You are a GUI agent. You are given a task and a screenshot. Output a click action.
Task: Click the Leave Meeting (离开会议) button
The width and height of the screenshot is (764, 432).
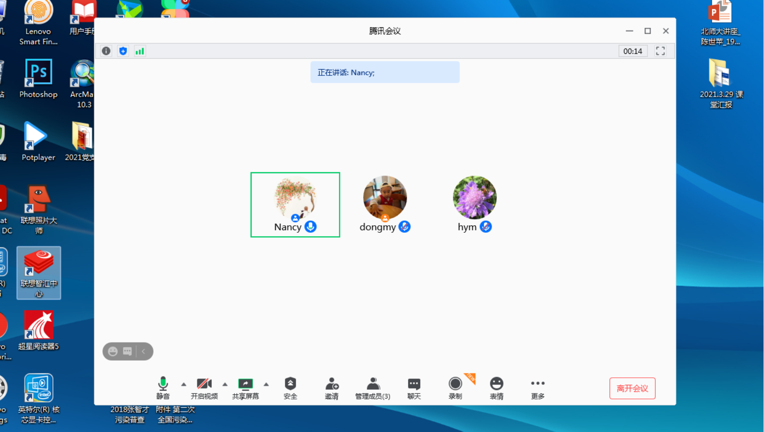[x=632, y=388]
